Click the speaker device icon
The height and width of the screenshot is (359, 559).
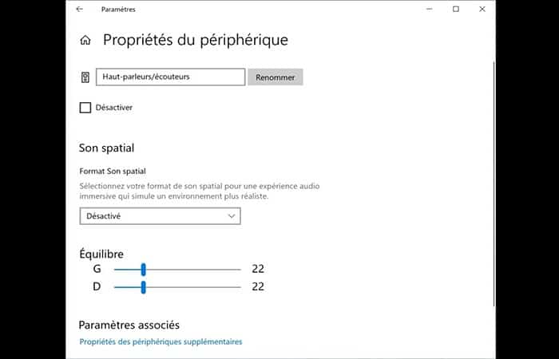(85, 77)
